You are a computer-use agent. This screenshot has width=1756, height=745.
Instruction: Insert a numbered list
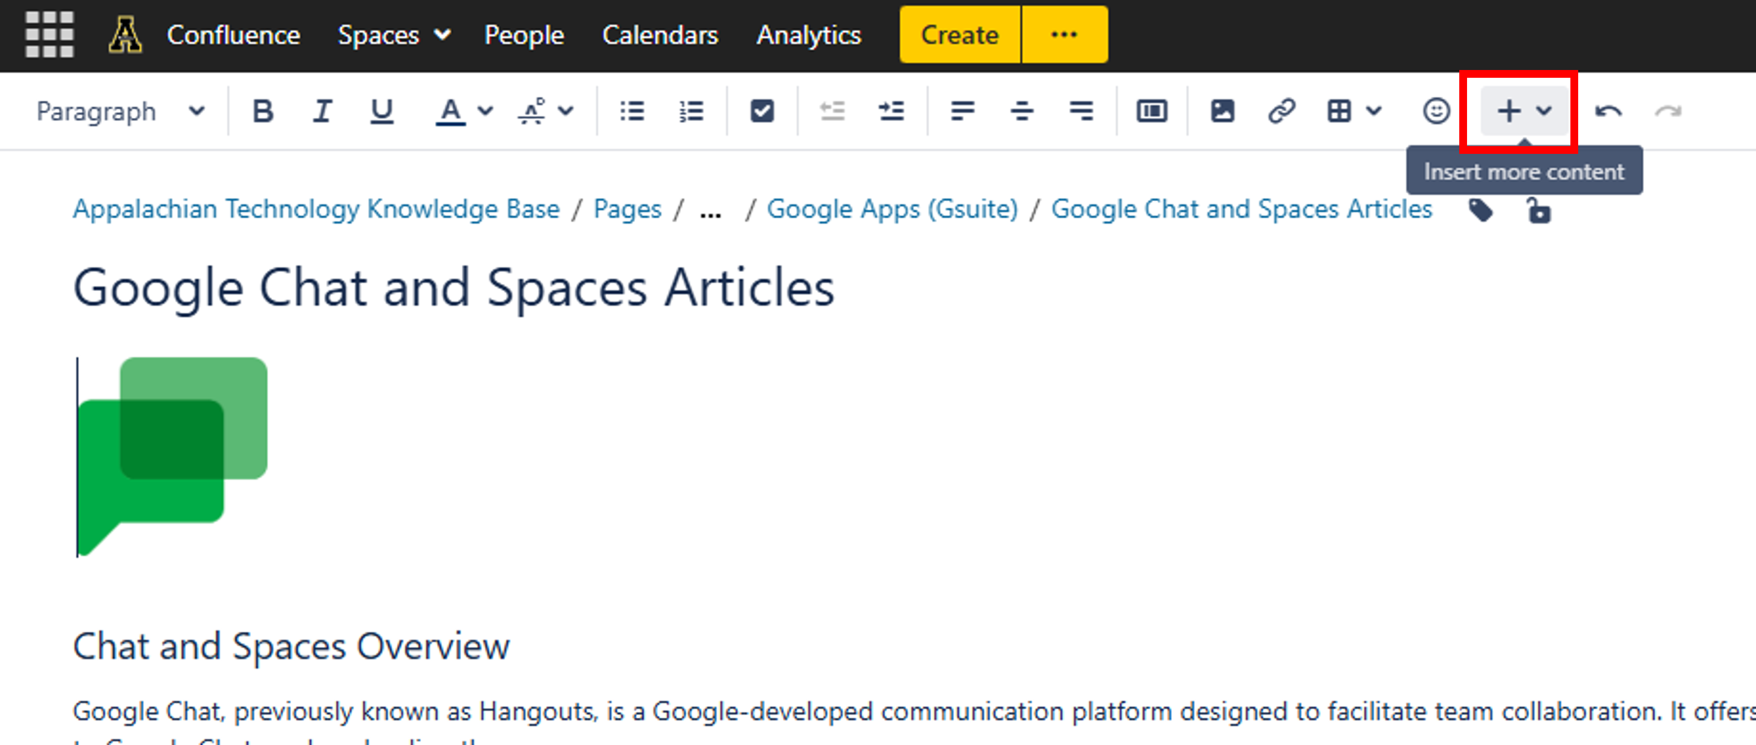691,111
